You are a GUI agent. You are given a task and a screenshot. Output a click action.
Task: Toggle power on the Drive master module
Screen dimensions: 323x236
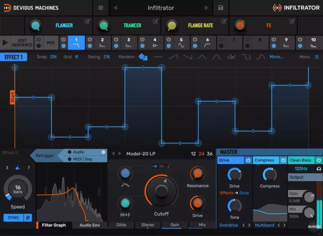point(248,160)
